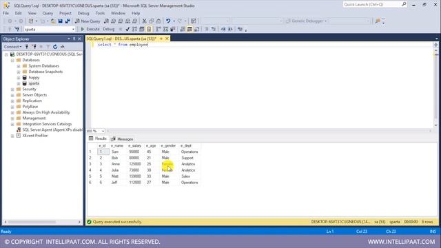This screenshot has width=441, height=248.
Task: Toggle Include Live Query Statistics
Action: pyautogui.click(x=165, y=29)
